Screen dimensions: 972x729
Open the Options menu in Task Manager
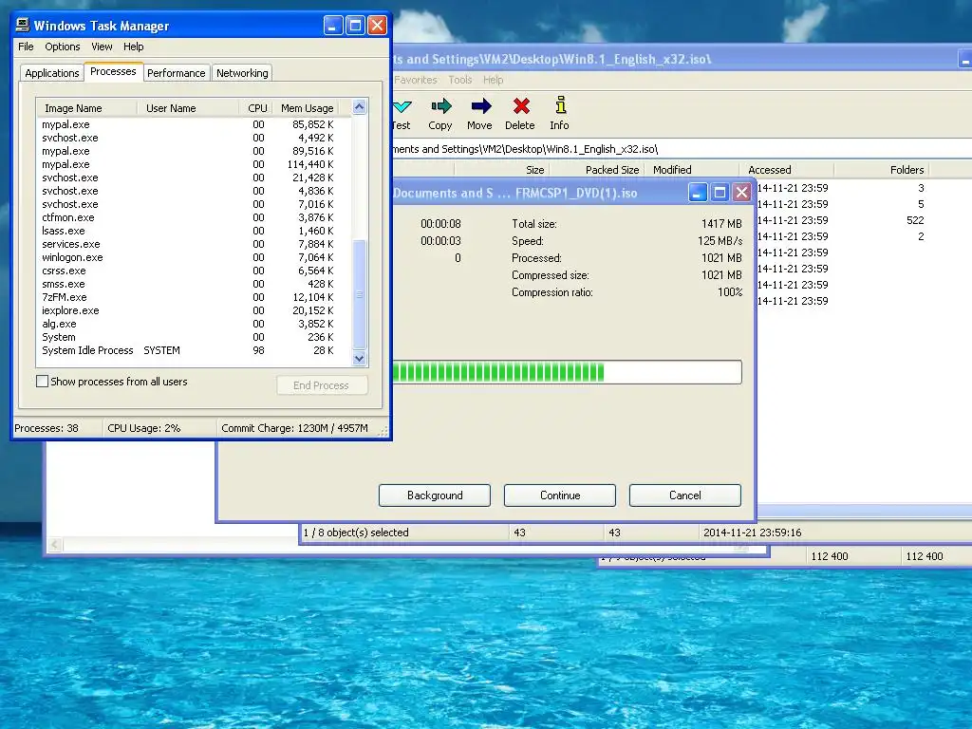click(x=62, y=47)
